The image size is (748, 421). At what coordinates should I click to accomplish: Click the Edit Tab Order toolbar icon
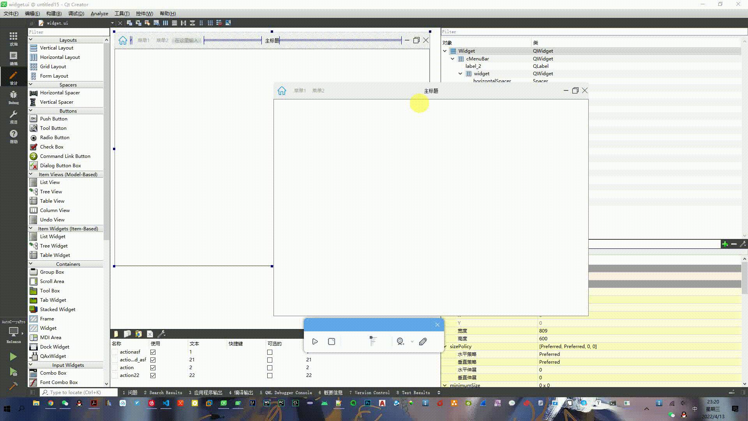156,23
